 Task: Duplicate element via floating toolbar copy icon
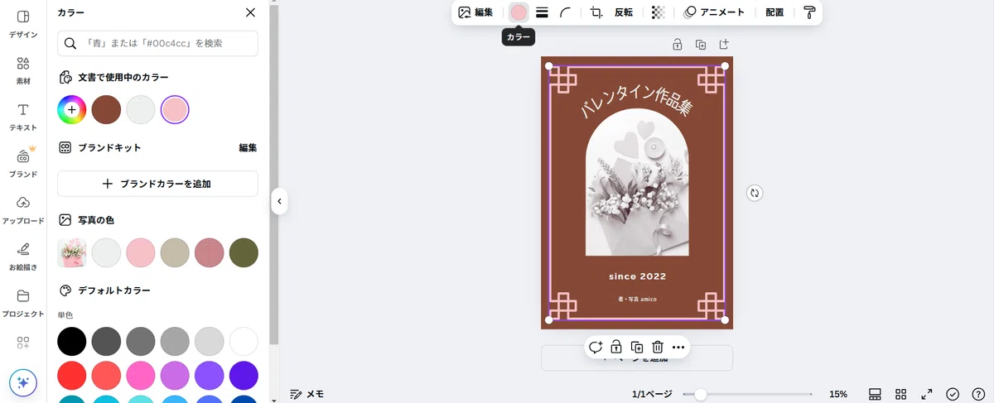pos(637,347)
